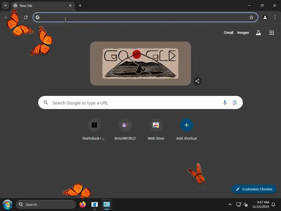Screen dimensions: 281x211
Task: Open the Web Store shortcut
Action: click(x=156, y=130)
